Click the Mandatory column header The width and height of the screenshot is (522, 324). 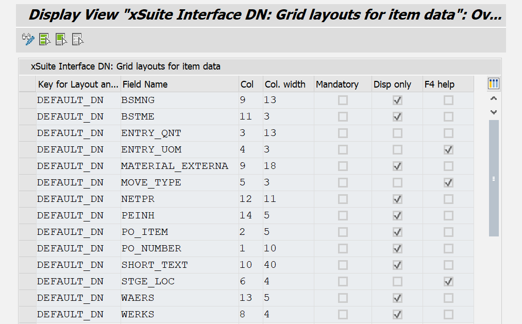pyautogui.click(x=337, y=84)
